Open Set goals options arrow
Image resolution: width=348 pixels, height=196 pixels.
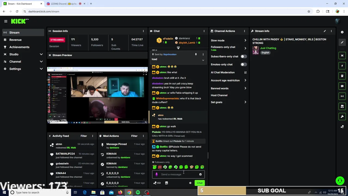tap(245, 102)
